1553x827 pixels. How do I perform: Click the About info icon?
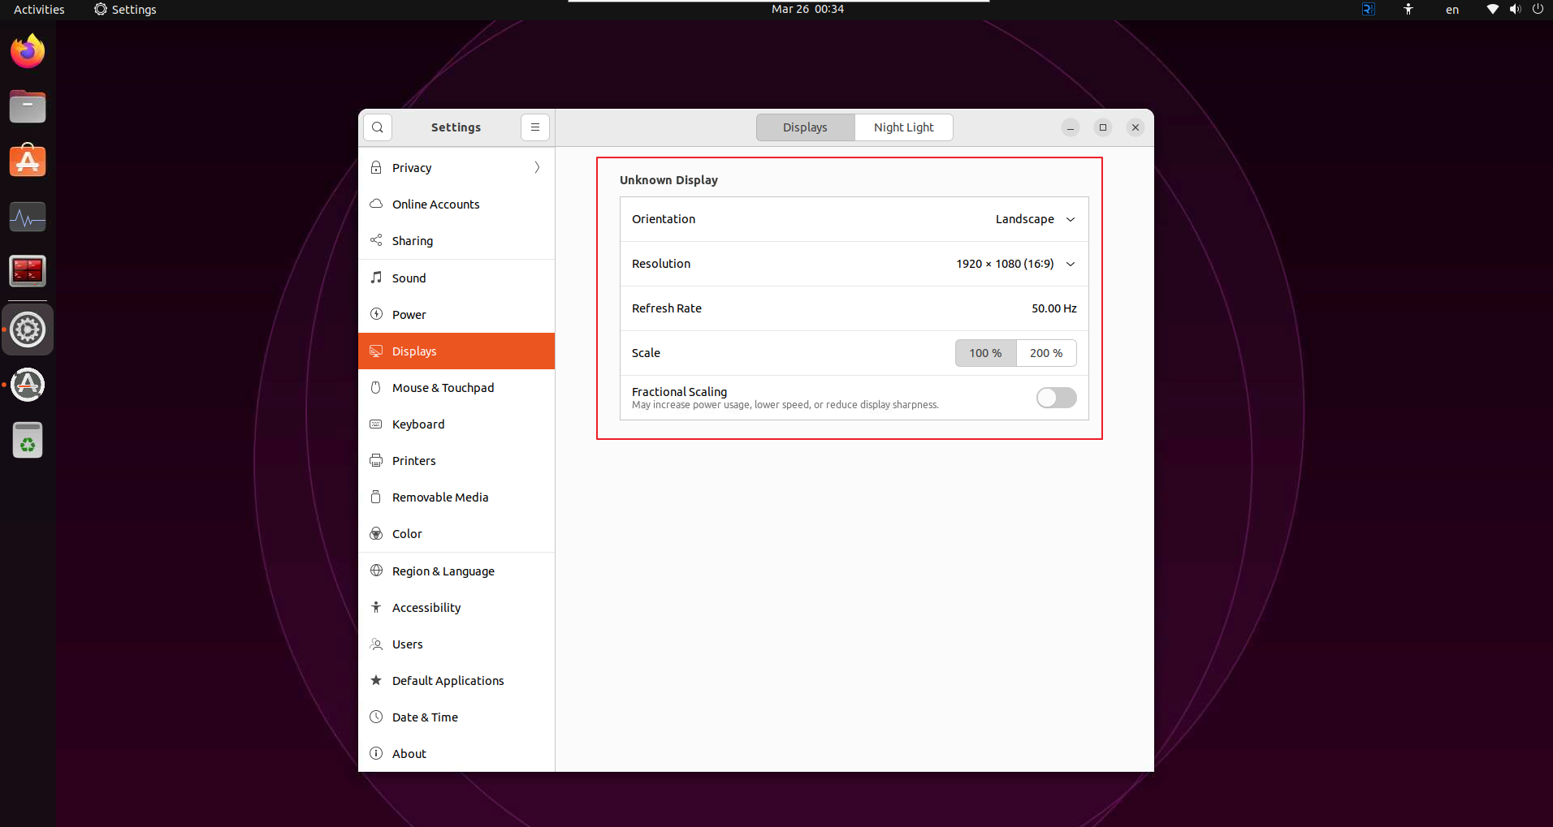click(376, 753)
